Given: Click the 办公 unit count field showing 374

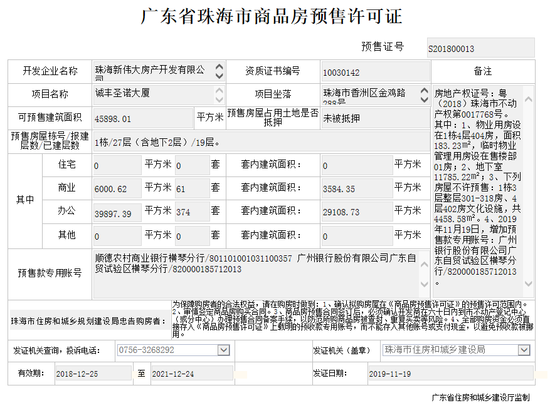Looking at the screenshot, I should point(191,213).
